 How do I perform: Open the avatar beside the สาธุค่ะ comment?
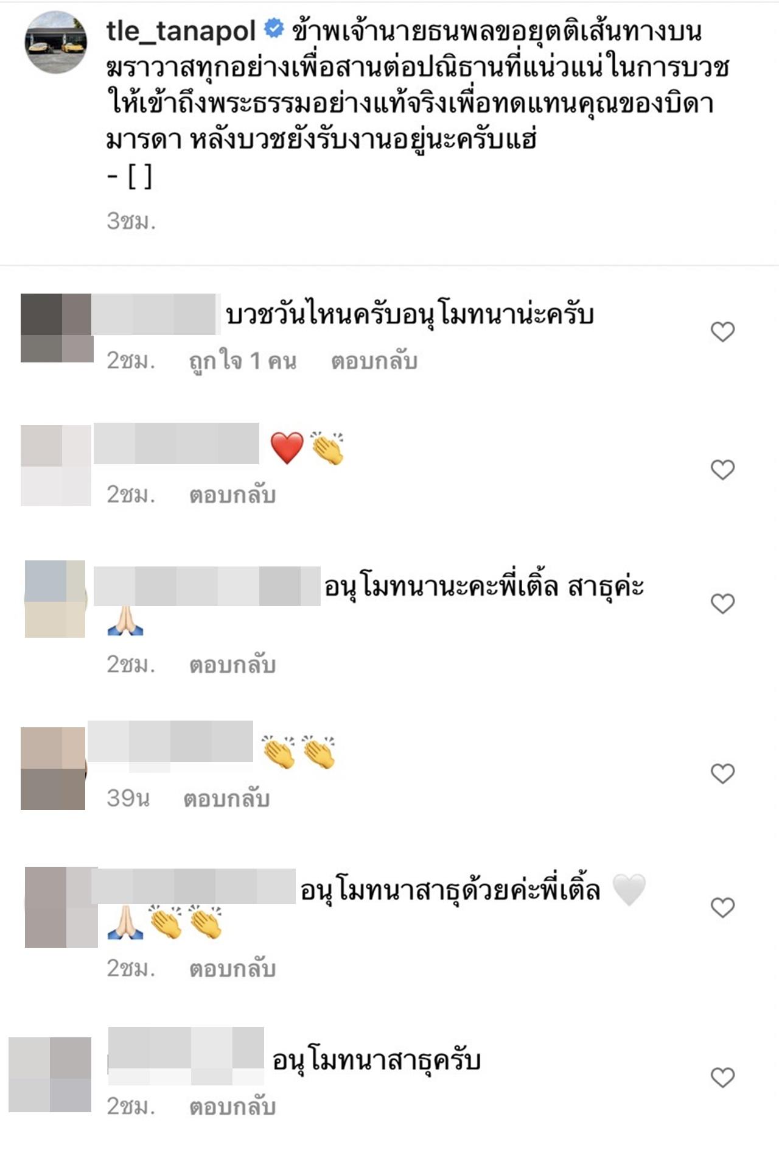point(55,599)
